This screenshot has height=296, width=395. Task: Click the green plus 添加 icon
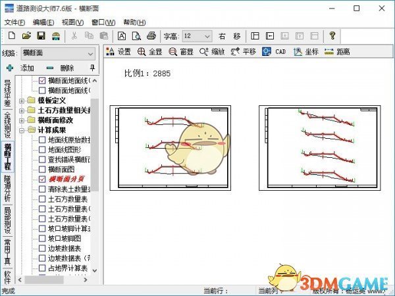coord(10,68)
